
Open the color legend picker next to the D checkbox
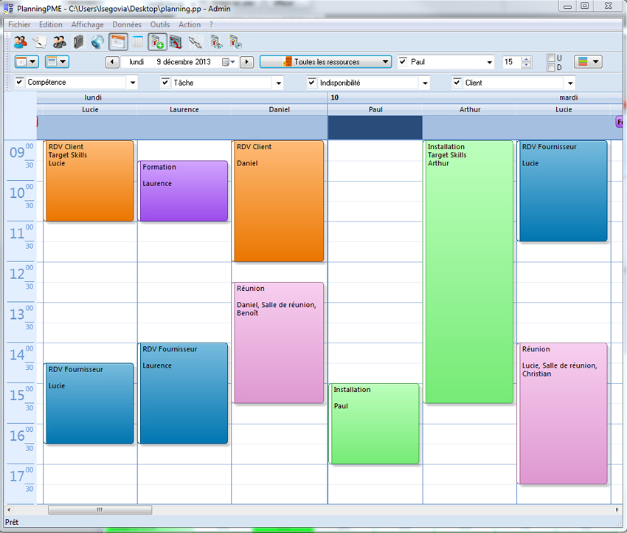588,61
